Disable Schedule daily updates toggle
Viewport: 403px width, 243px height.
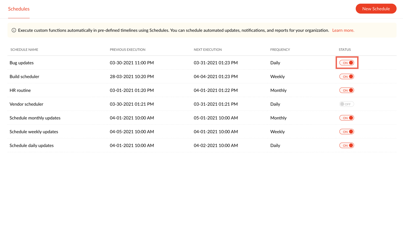point(347,146)
